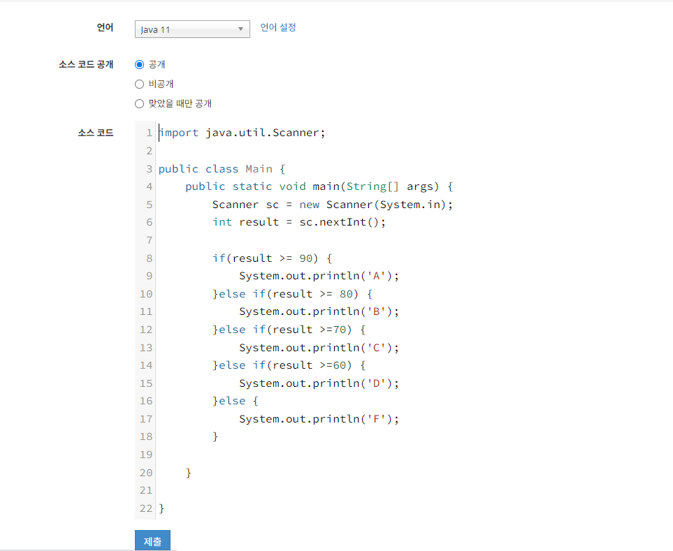This screenshot has width=673, height=551.
Task: Click the if(result >= 90) line
Action: tap(272, 258)
